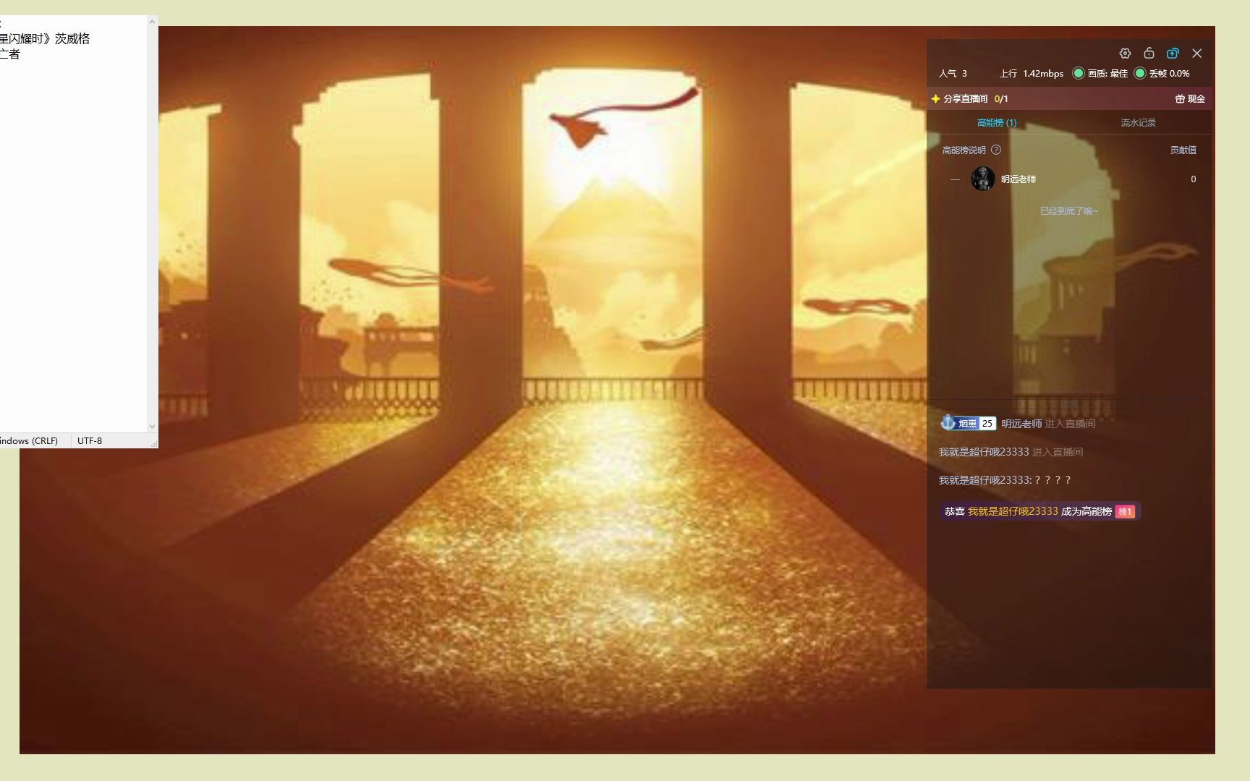
Task: Click UTF-8 encoding in Notepad status bar
Action: (90, 440)
